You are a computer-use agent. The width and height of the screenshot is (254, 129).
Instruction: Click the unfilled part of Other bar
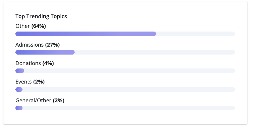[195, 34]
